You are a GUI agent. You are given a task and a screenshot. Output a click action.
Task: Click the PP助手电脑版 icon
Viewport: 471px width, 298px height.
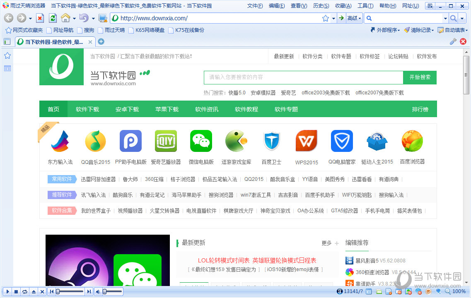(130, 141)
